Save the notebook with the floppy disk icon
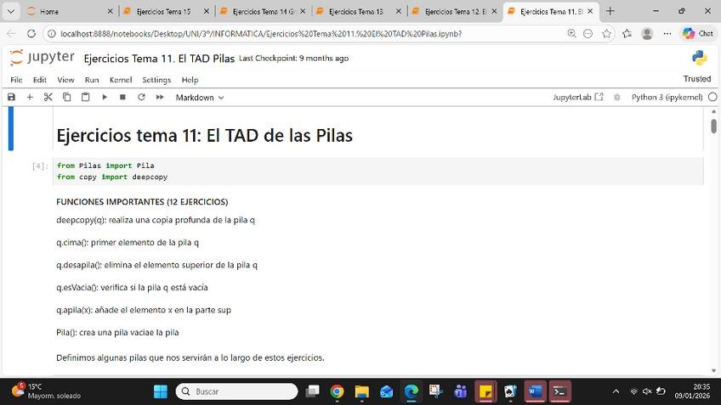Image resolution: width=721 pixels, height=405 pixels. tap(12, 97)
